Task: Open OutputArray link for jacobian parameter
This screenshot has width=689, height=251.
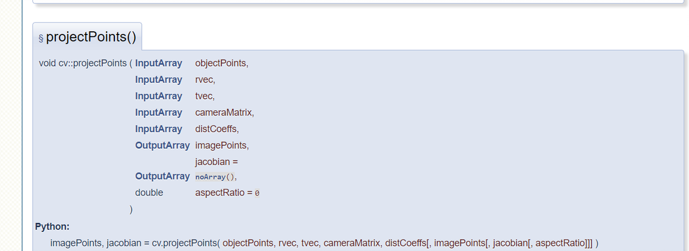Action: [162, 176]
